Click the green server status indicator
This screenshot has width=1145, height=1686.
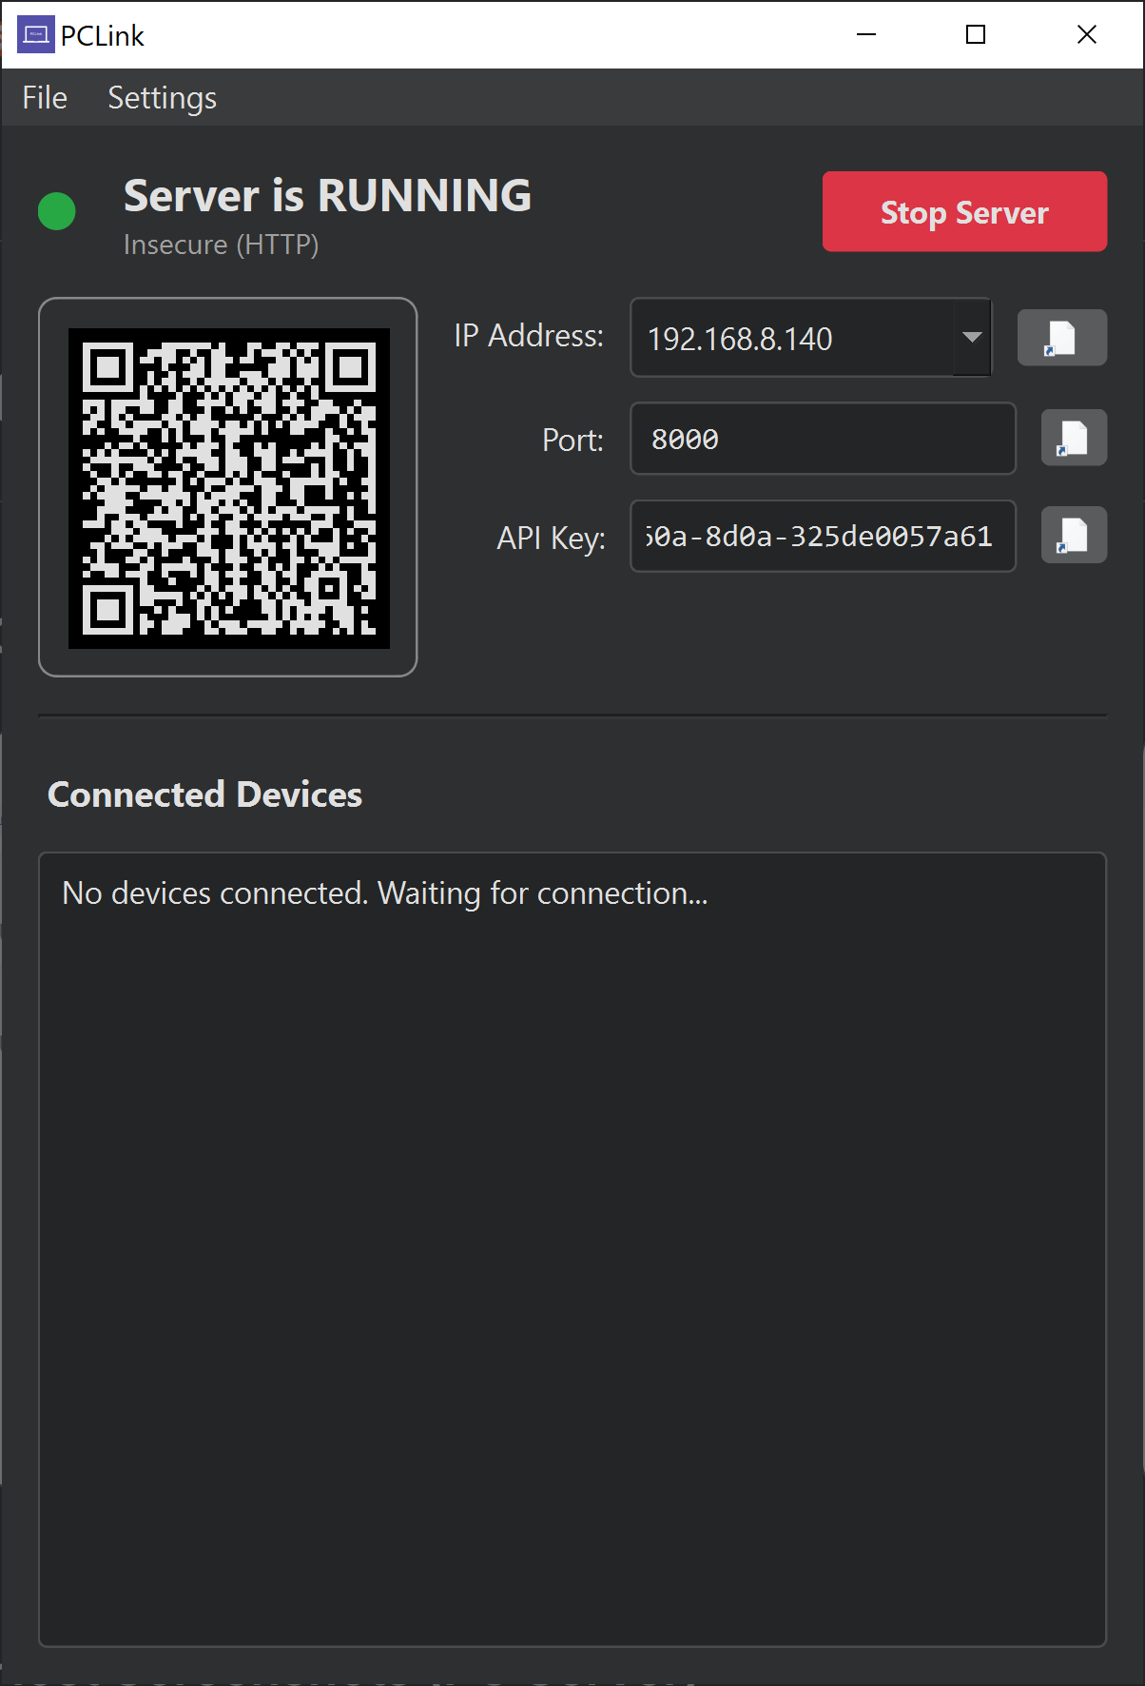tap(57, 211)
